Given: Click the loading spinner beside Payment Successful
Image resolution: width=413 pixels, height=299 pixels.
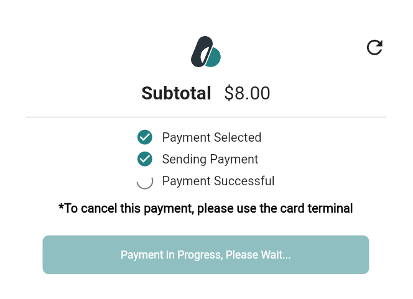Looking at the screenshot, I should [x=145, y=182].
